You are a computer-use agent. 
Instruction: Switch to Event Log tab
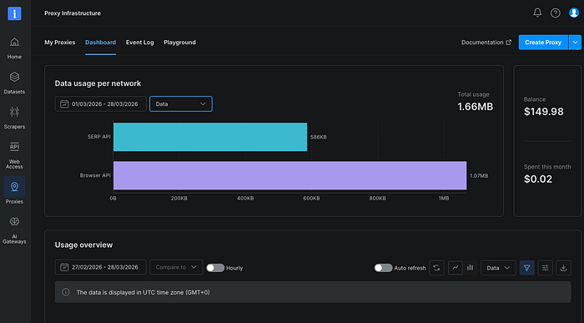pos(139,43)
